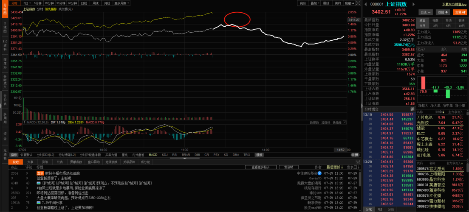
Task: Collapse the forum panel corner icon
Action: point(359,162)
